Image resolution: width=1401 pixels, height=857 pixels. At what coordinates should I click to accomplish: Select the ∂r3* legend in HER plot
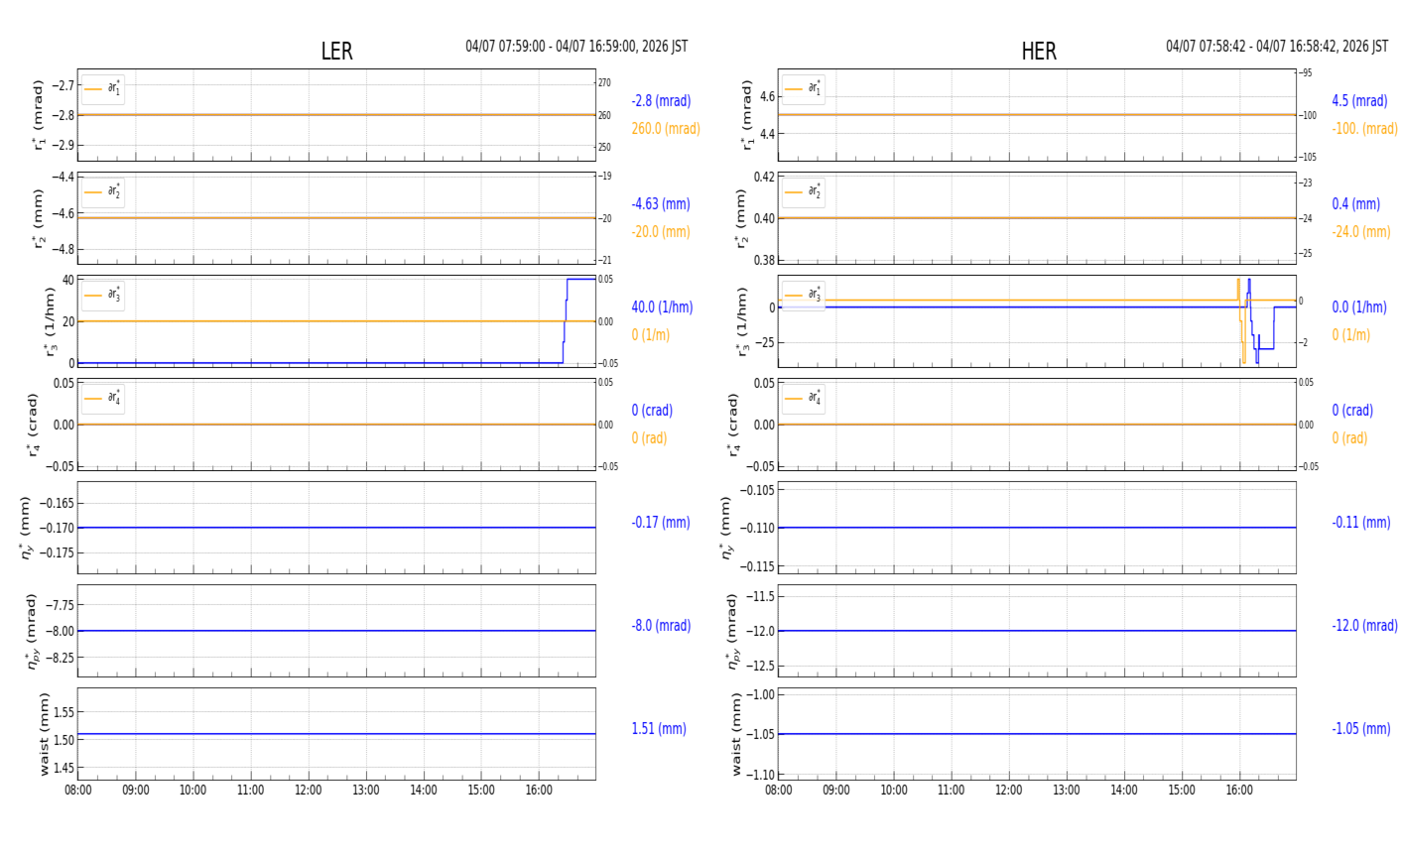pos(804,295)
